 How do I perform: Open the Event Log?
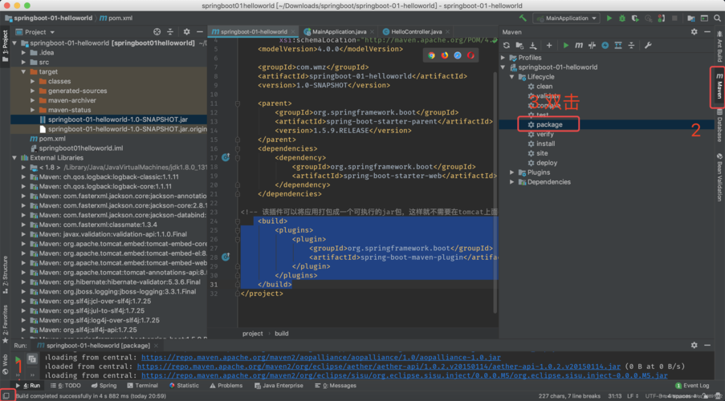tap(692, 385)
